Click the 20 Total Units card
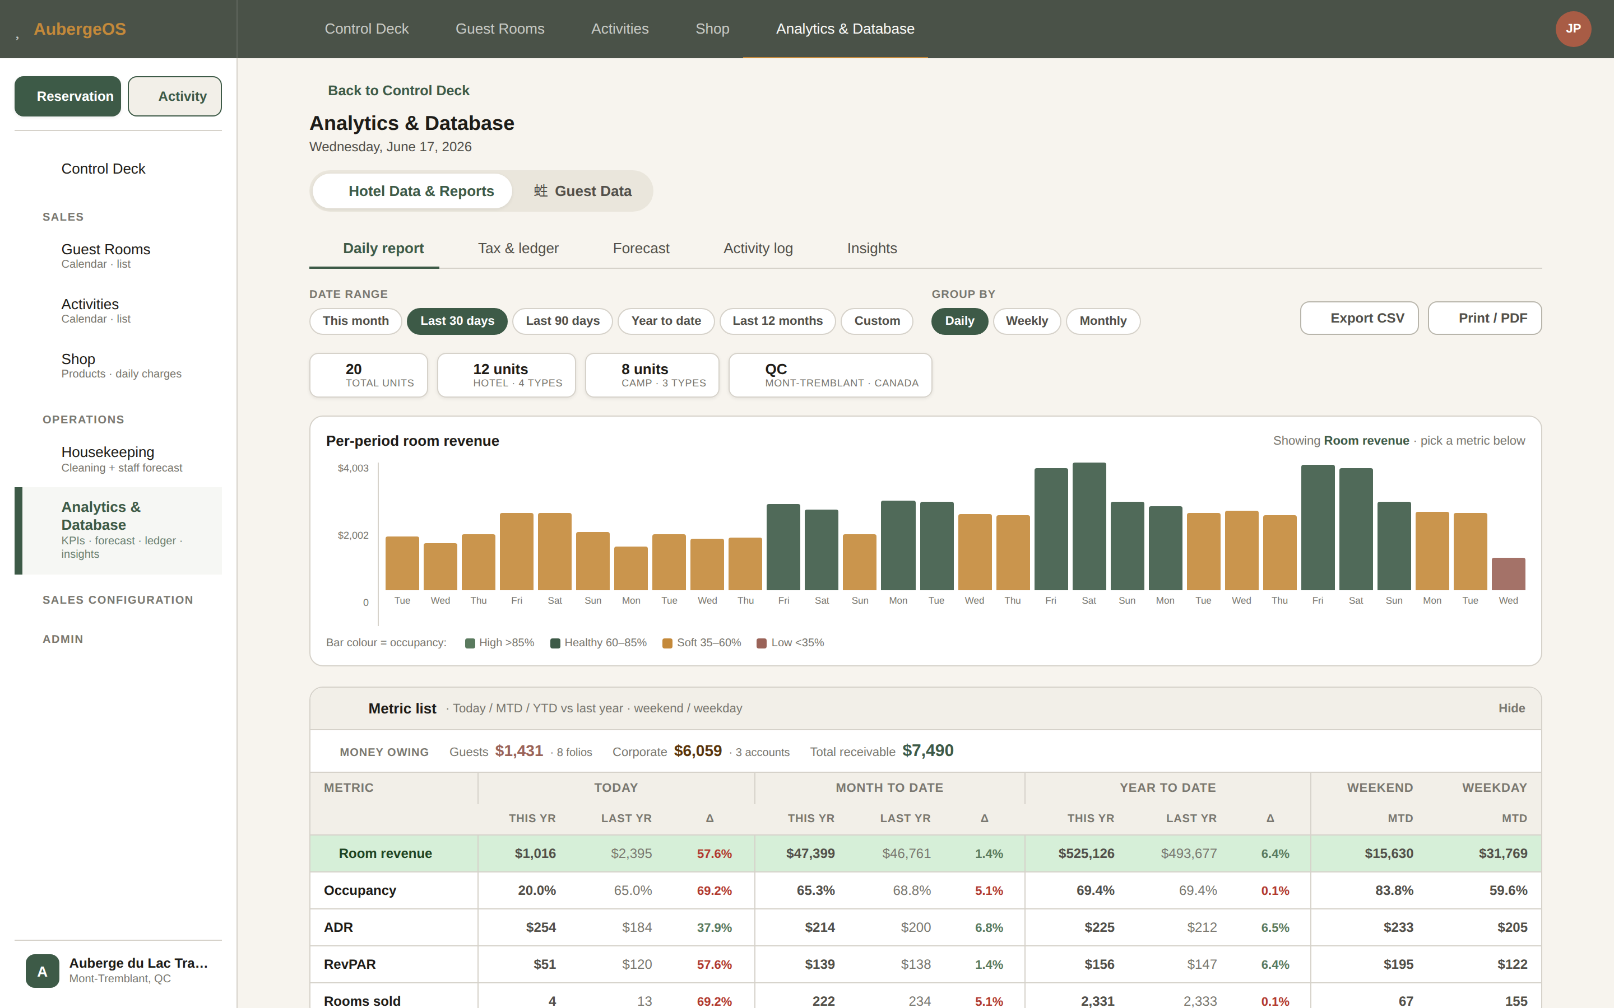Image resolution: width=1614 pixels, height=1008 pixels. pyautogui.click(x=368, y=375)
